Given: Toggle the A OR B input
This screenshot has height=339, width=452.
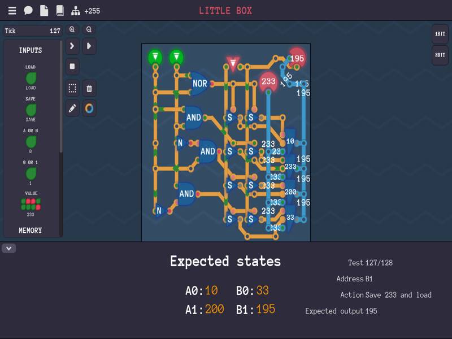Looking at the screenshot, I should [31, 141].
